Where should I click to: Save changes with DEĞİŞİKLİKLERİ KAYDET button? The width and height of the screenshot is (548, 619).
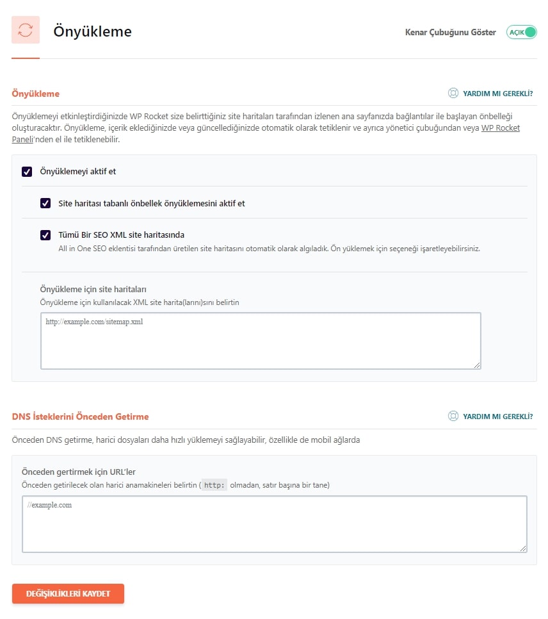point(68,594)
